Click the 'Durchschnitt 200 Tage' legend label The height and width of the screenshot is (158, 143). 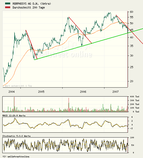(x=29, y=7)
